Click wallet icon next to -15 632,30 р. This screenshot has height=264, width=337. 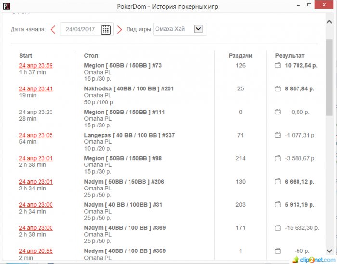pos(278,228)
